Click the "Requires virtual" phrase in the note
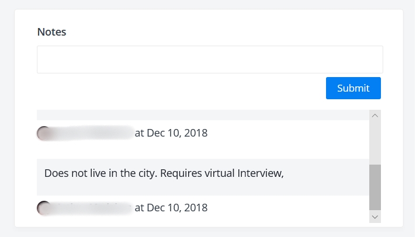This screenshot has height=237, width=416. (197, 173)
